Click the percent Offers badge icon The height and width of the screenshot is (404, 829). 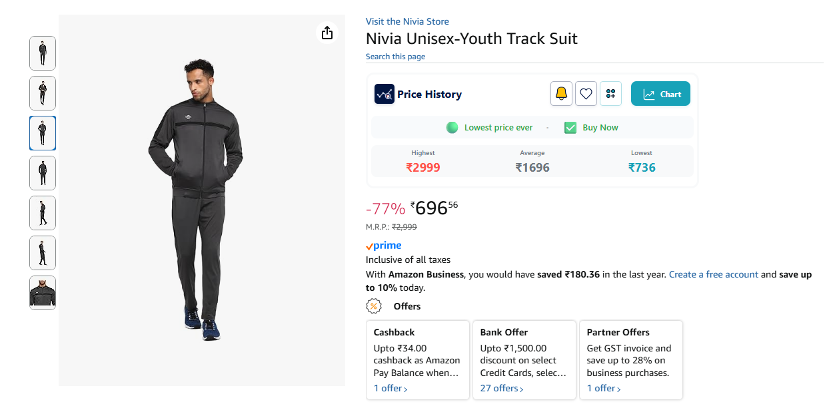pyautogui.click(x=374, y=306)
